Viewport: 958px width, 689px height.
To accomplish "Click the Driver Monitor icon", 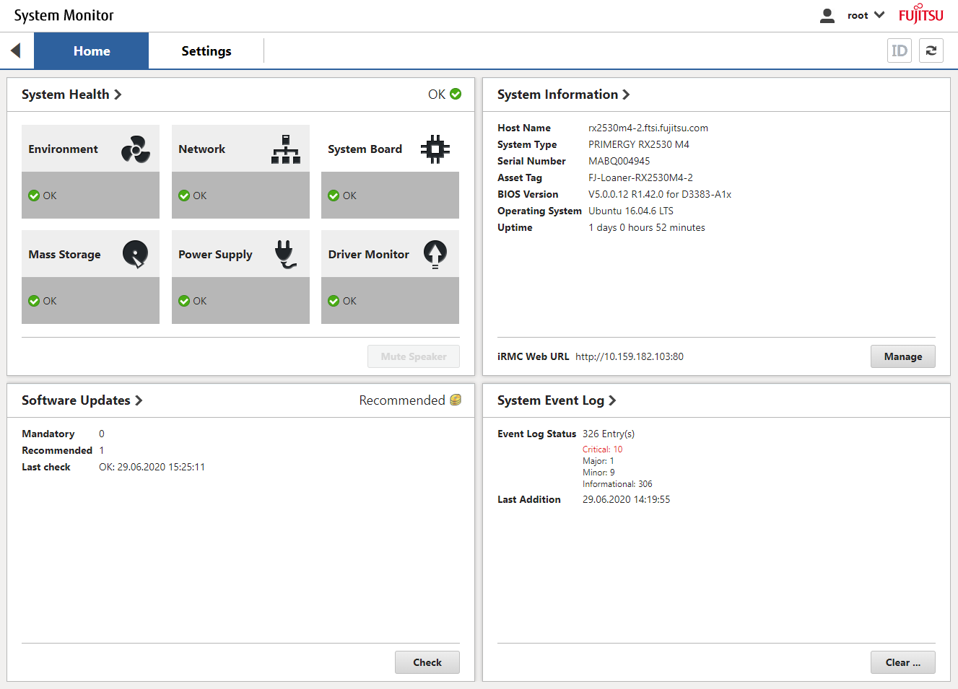I will point(435,254).
